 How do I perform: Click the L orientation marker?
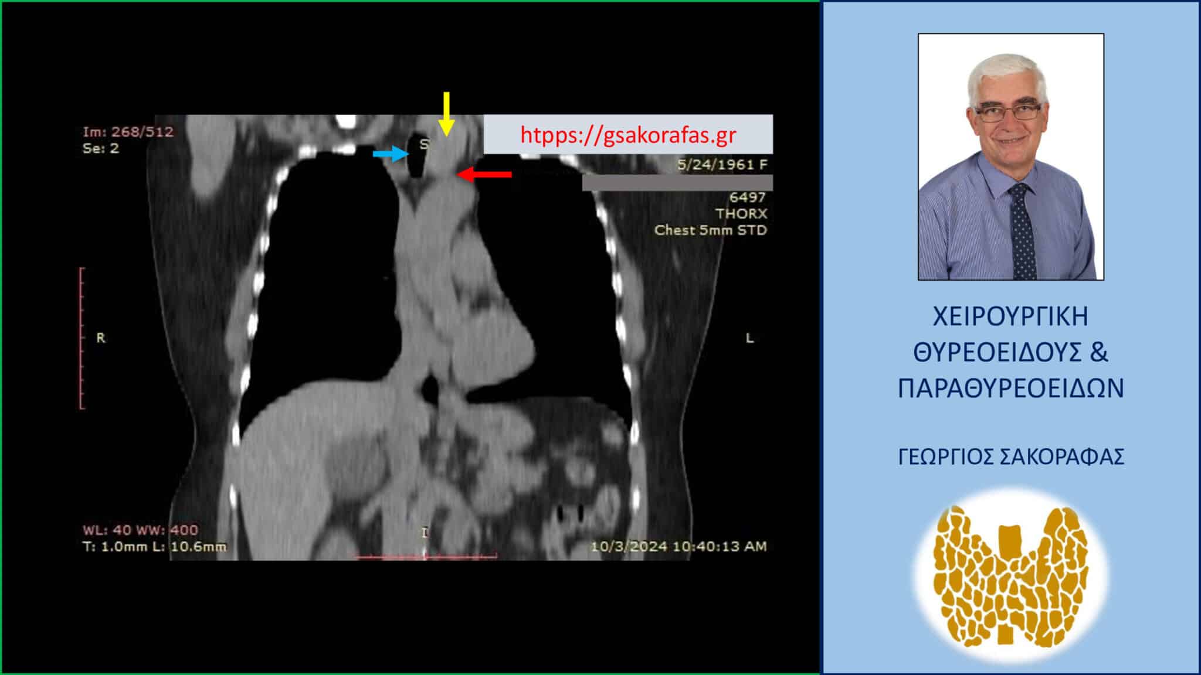click(x=749, y=338)
